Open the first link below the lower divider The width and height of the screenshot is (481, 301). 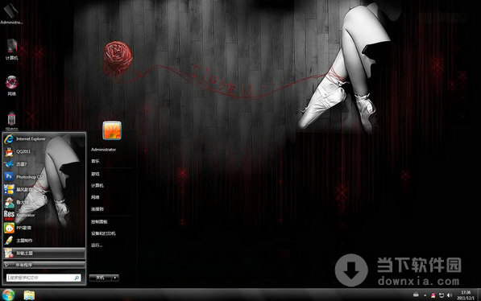point(99,221)
